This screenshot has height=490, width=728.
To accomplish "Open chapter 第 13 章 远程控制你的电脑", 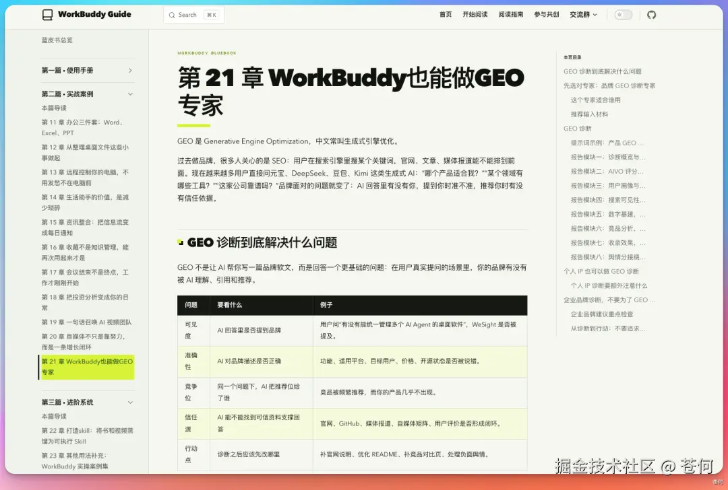I will [x=85, y=178].
